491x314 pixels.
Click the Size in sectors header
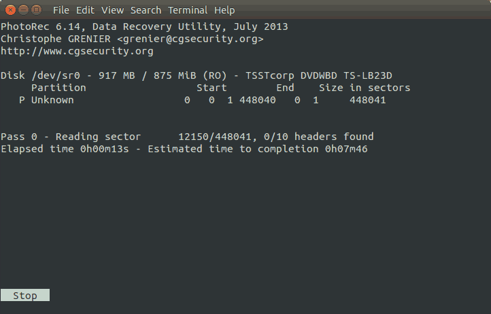(x=365, y=88)
